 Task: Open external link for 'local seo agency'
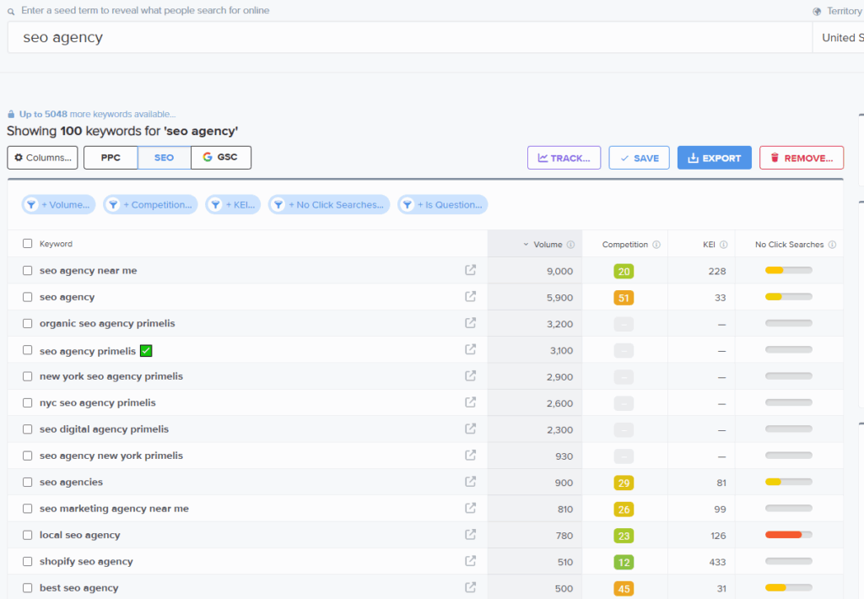470,535
